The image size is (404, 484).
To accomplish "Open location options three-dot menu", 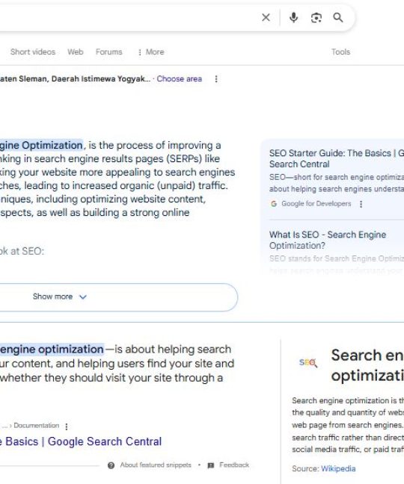I will tap(216, 79).
